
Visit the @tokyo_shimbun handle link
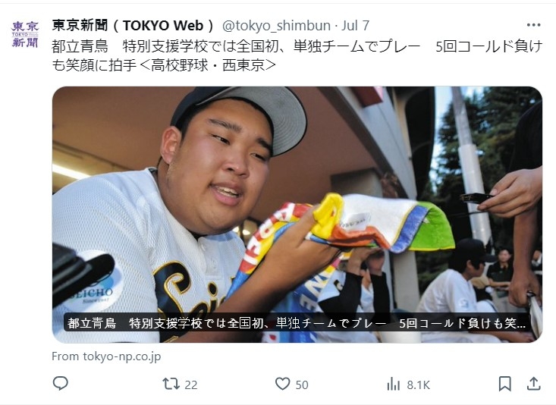[x=277, y=26]
